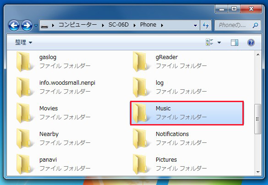Click the Notifications folder name
The width and height of the screenshot is (268, 185).
coord(172,134)
